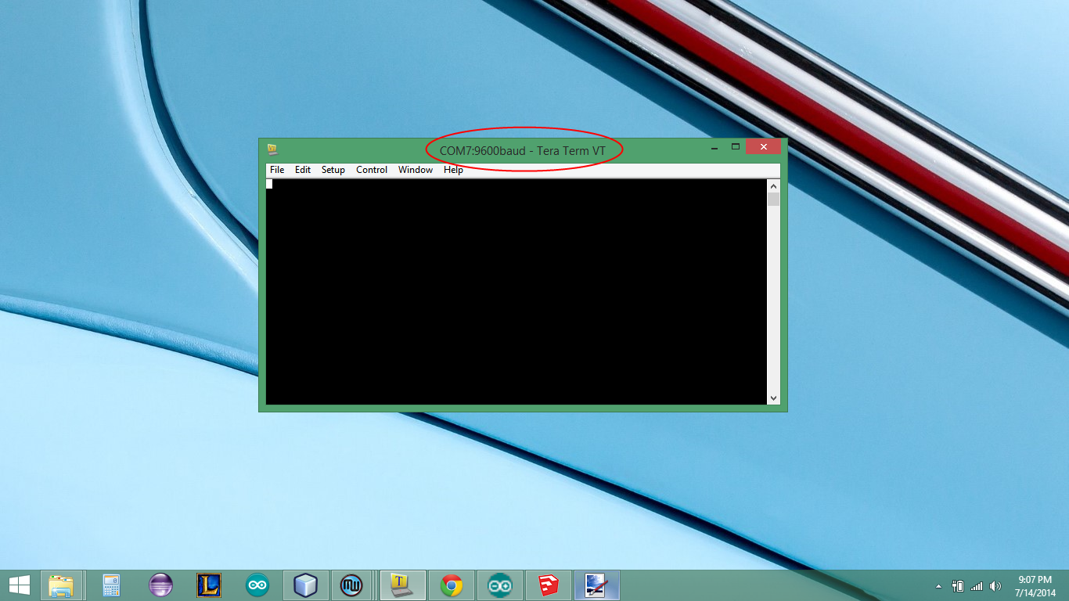The width and height of the screenshot is (1069, 601).
Task: Click the Arduino icon beside League of Legends
Action: point(257,585)
